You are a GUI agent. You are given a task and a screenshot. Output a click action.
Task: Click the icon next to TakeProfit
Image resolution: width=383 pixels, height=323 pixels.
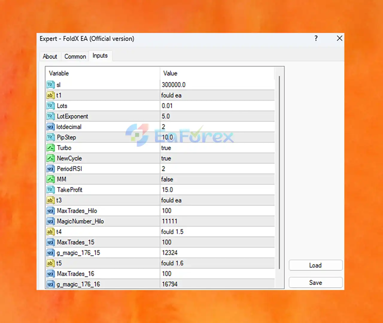point(51,189)
